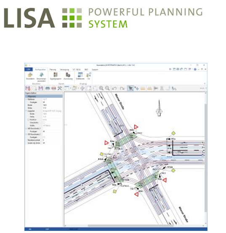The width and height of the screenshot is (226, 233).
Task: Select the pointer-with-crosshair move tool
Action: [137, 88]
